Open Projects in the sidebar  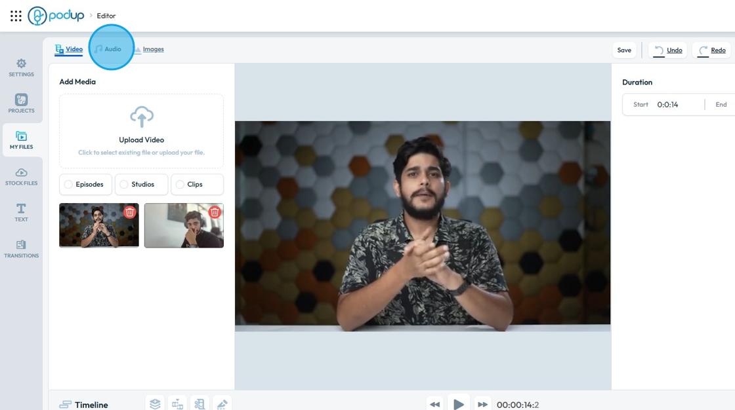pos(21,103)
